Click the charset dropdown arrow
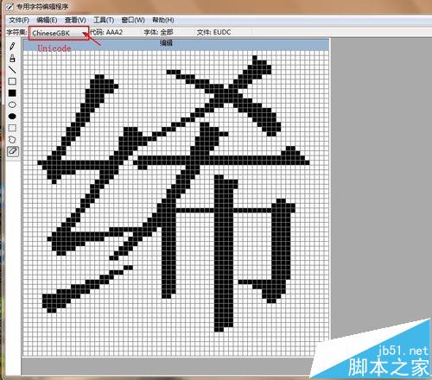 tap(85, 34)
